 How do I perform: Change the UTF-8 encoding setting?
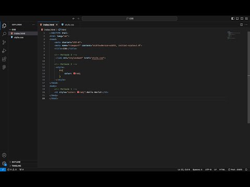208,169
